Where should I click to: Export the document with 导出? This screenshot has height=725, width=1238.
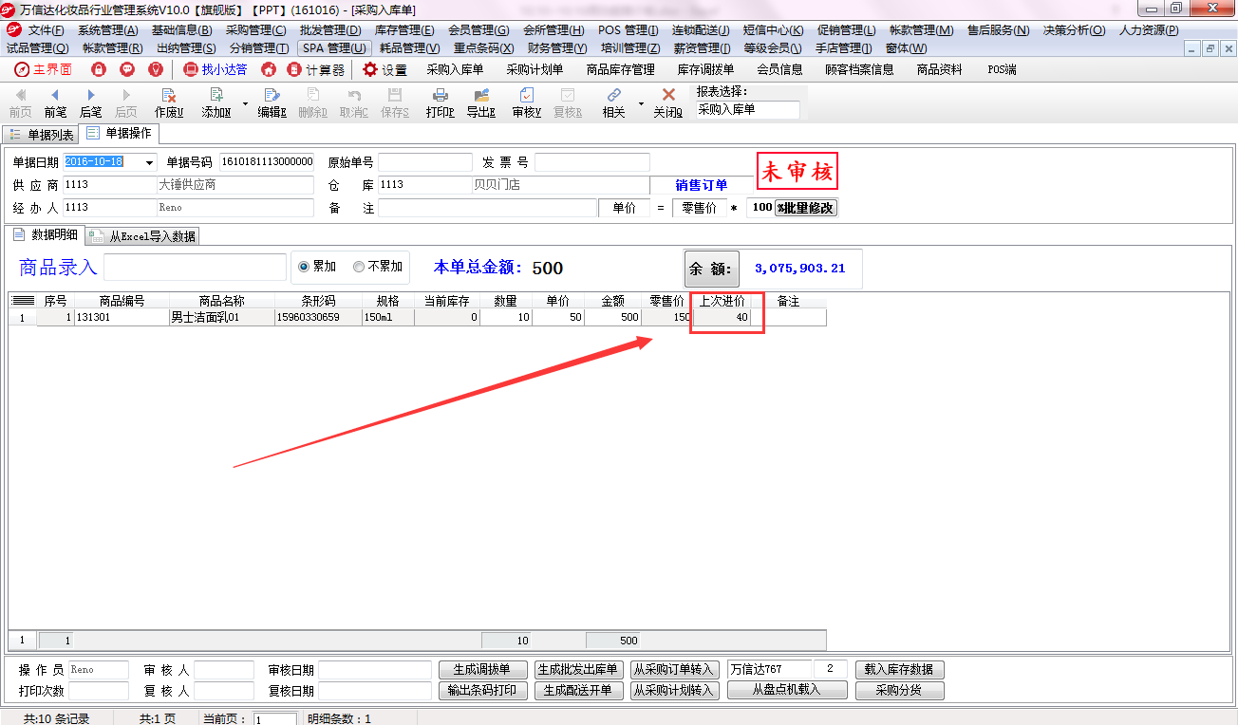click(481, 102)
